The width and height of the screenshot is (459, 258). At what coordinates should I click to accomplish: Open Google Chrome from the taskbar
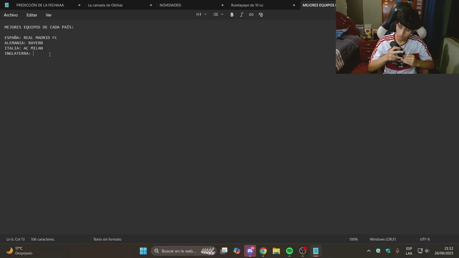click(263, 251)
